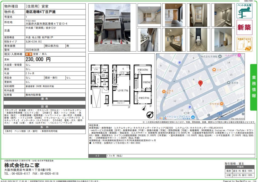Viewport: 259px width, 182px height.
Task: Click the ベイパレス pink marker on map
Action: tap(239, 55)
